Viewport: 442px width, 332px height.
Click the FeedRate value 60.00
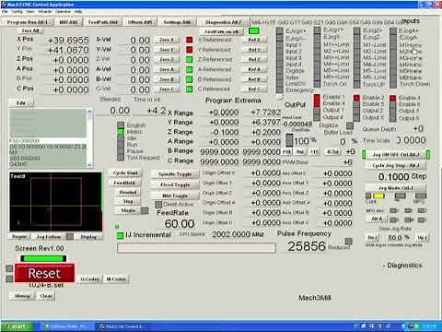coord(180,224)
